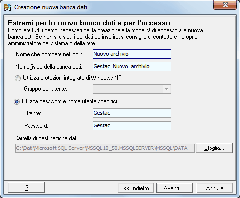
Task: Close the Creazione nuova banca dati dialog
Action: pos(225,5)
